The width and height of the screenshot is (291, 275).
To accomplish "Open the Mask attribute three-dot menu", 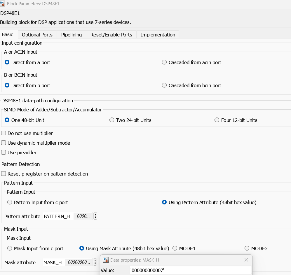I will [x=95, y=262].
